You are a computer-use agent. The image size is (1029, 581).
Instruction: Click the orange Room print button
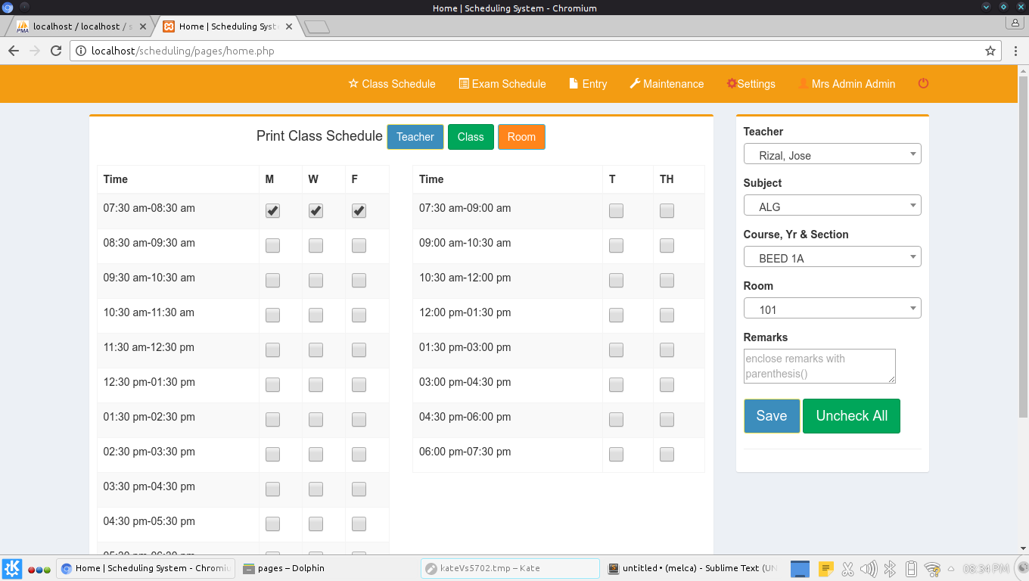coord(521,137)
